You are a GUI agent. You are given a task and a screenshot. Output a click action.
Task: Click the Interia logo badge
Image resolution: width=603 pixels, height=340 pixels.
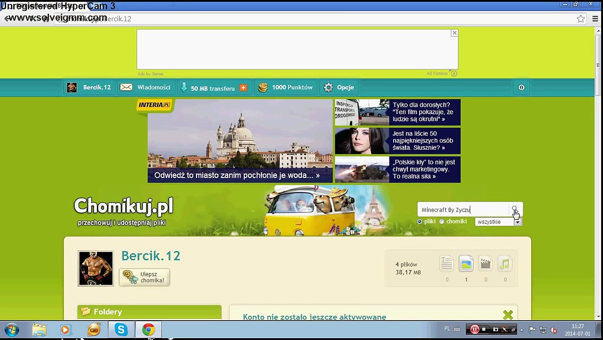(155, 105)
